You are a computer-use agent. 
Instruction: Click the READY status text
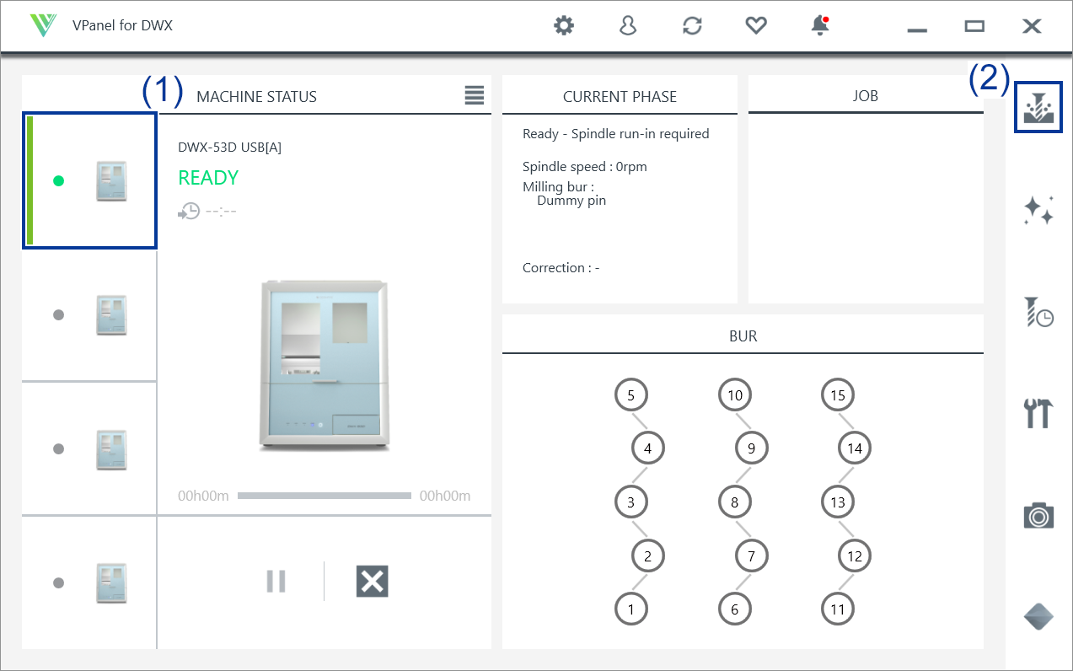click(208, 178)
